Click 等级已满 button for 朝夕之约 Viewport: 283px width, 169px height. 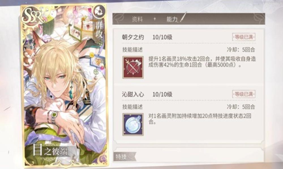244,37
